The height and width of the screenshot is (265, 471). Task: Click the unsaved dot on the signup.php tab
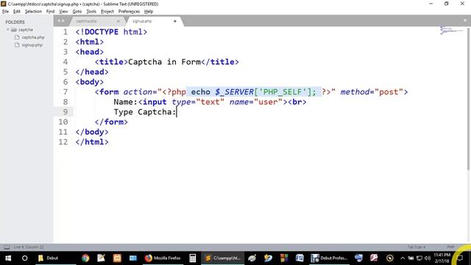click(x=175, y=21)
